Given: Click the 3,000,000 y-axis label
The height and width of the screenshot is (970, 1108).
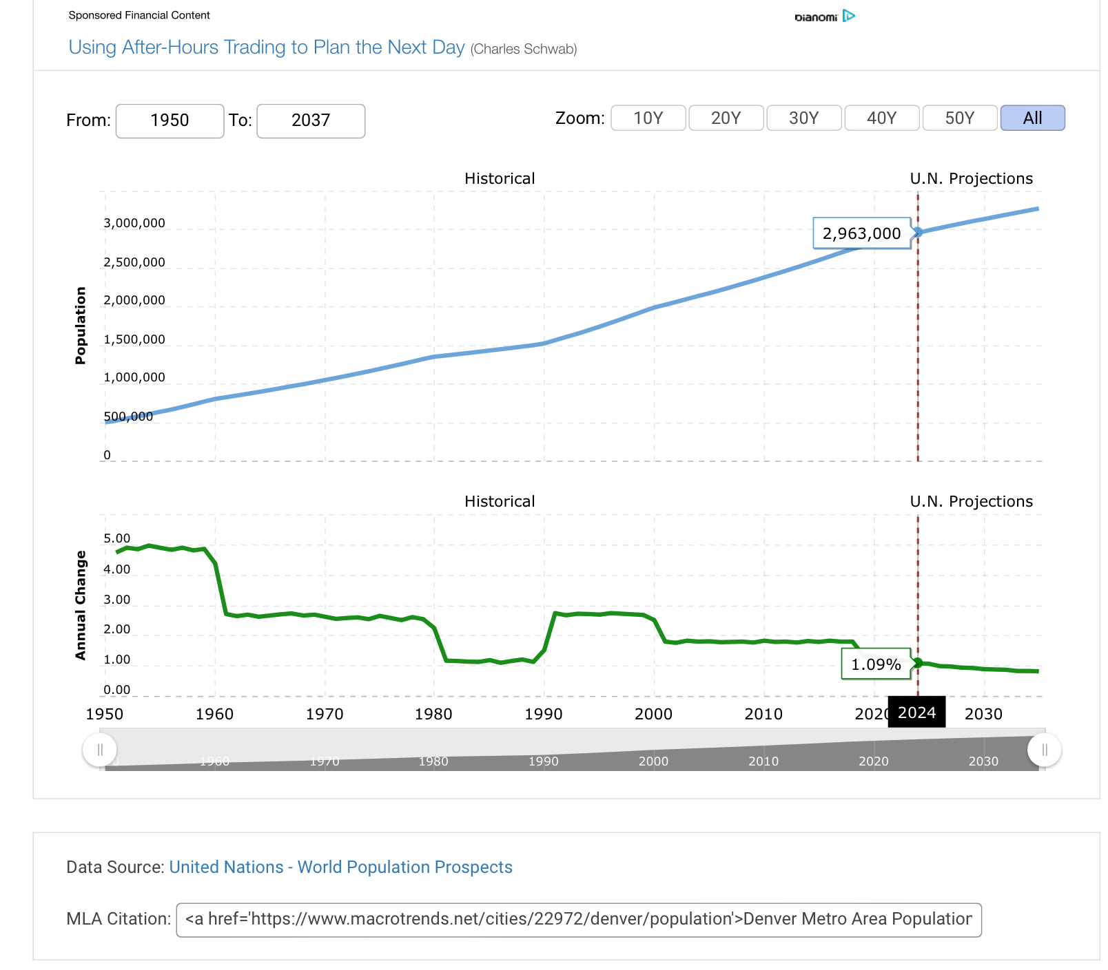Looking at the screenshot, I should (134, 223).
